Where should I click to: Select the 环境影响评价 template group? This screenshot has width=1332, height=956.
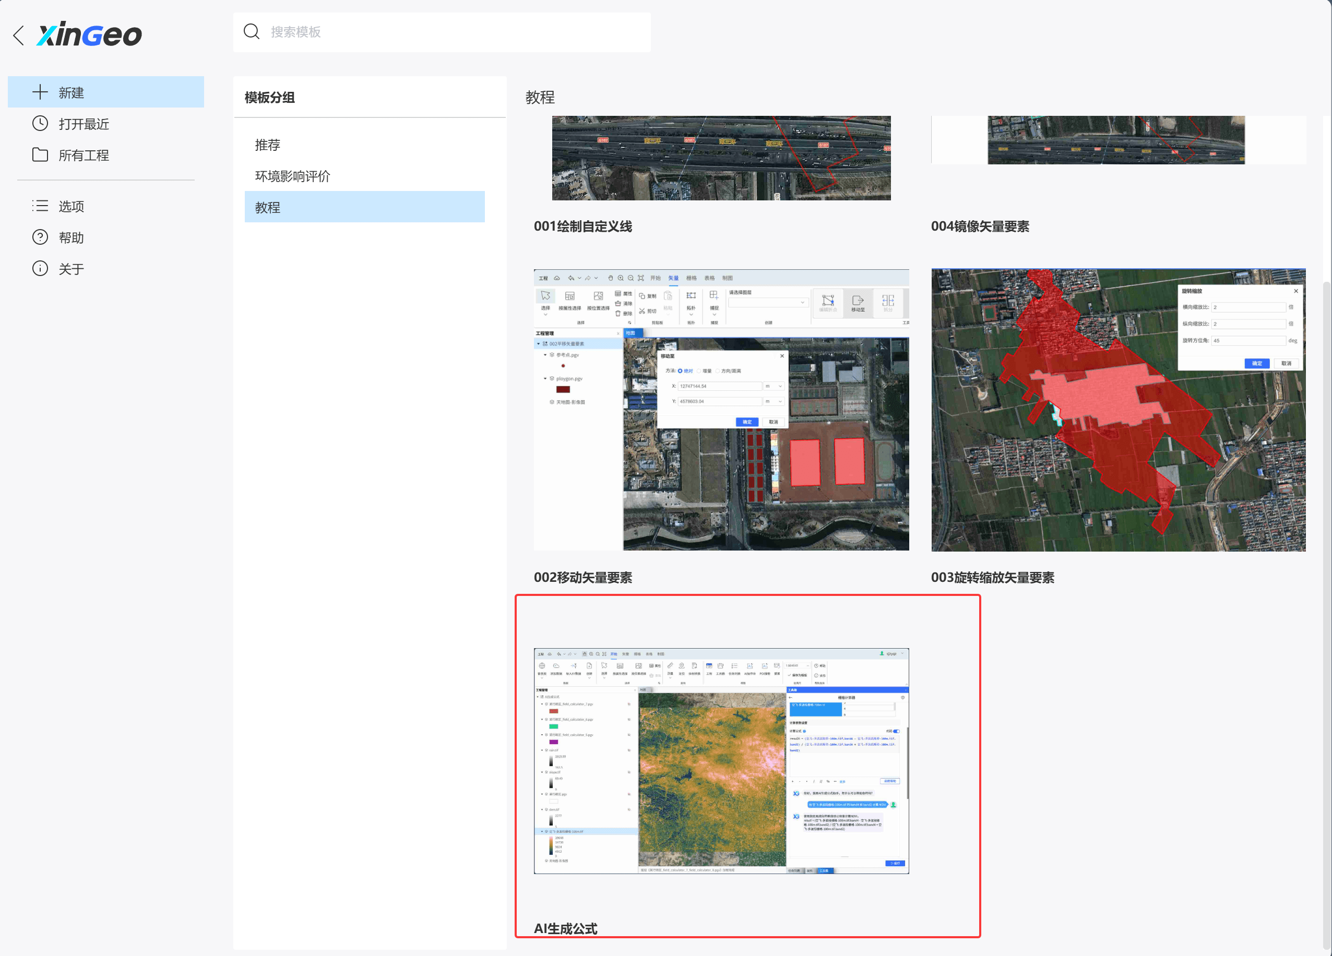(x=292, y=176)
